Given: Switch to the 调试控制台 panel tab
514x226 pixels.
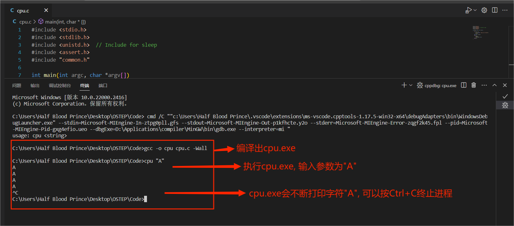Looking at the screenshot, I should click(x=60, y=86).
